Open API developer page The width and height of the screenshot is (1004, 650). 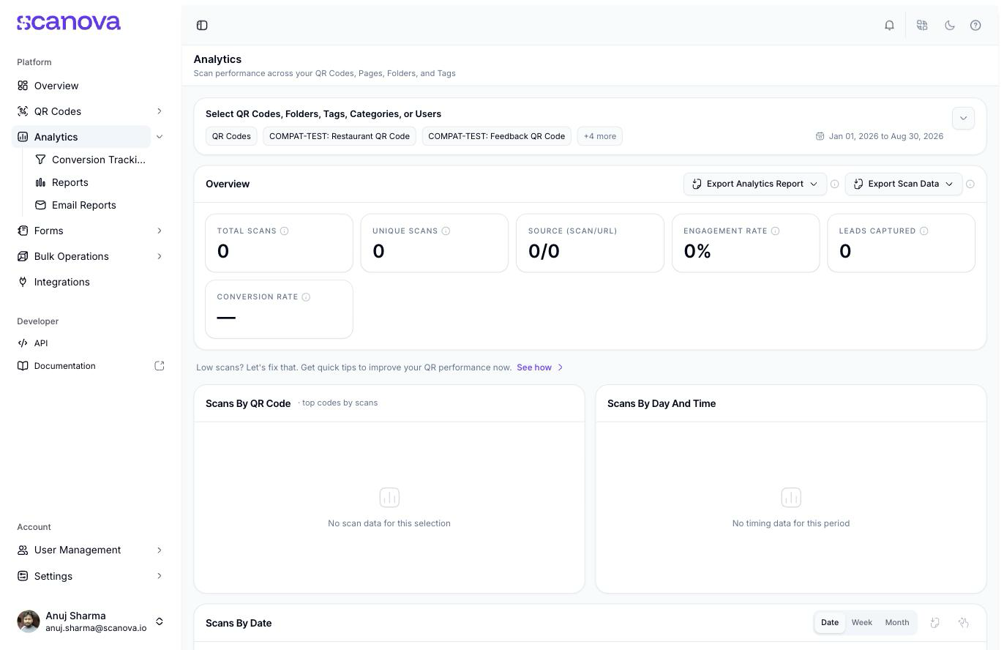(x=41, y=343)
